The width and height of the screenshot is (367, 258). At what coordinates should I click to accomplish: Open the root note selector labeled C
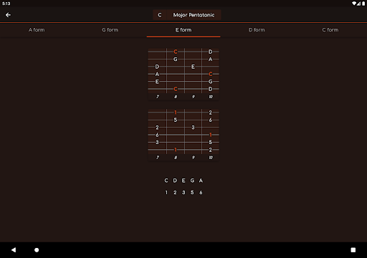160,15
